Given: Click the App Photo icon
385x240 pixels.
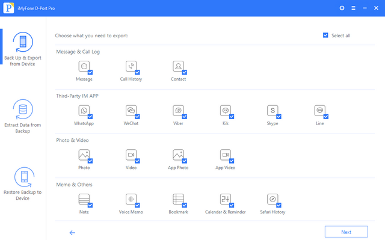Looking at the screenshot, I should (178, 155).
